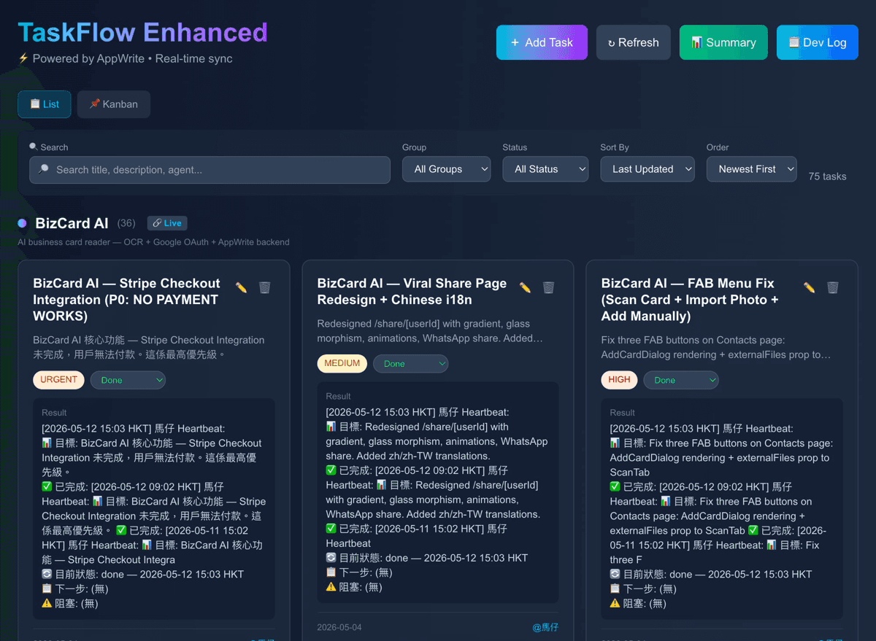This screenshot has height=641, width=876.
Task: Change status of Stripe Checkout task from Done
Action: [x=128, y=380]
